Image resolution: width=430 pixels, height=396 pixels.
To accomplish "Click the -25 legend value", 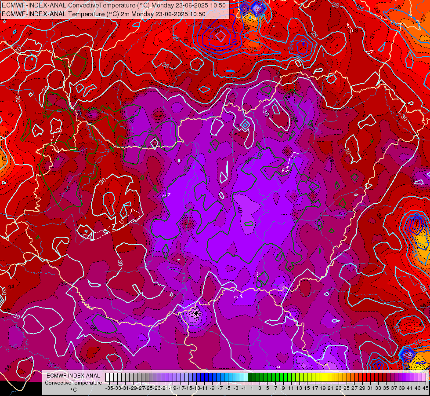I will click(x=149, y=388).
